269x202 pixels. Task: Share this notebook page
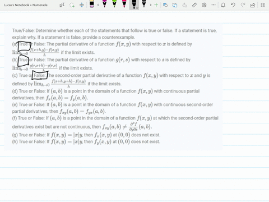[x=253, y=5]
